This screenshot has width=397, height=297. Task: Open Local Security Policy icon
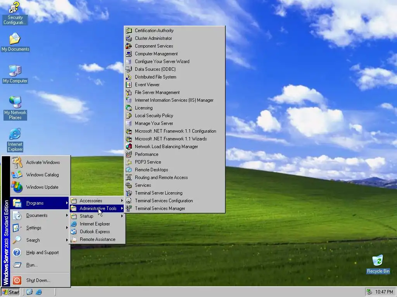129,116
